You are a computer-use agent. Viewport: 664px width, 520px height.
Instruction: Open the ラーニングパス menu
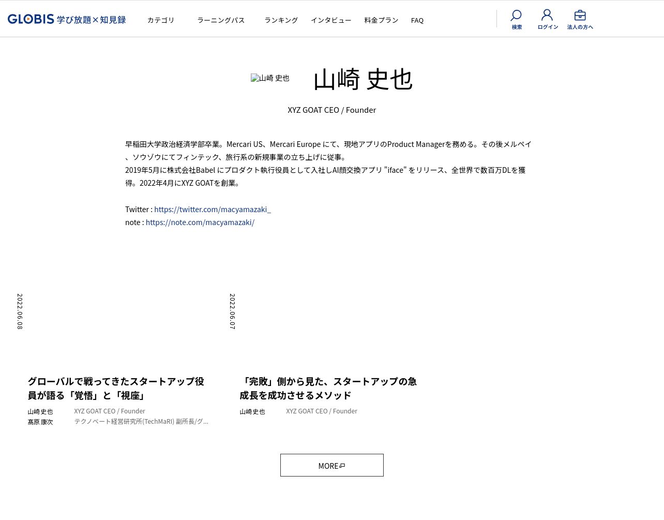click(x=221, y=20)
